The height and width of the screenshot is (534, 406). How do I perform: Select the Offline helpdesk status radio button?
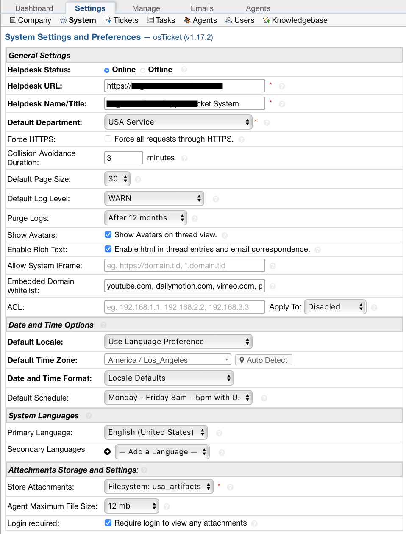point(143,70)
